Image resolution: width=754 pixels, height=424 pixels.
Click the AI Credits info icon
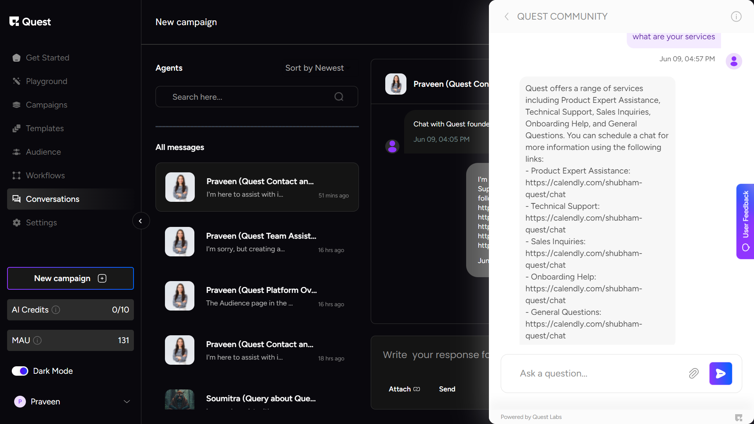coord(56,310)
